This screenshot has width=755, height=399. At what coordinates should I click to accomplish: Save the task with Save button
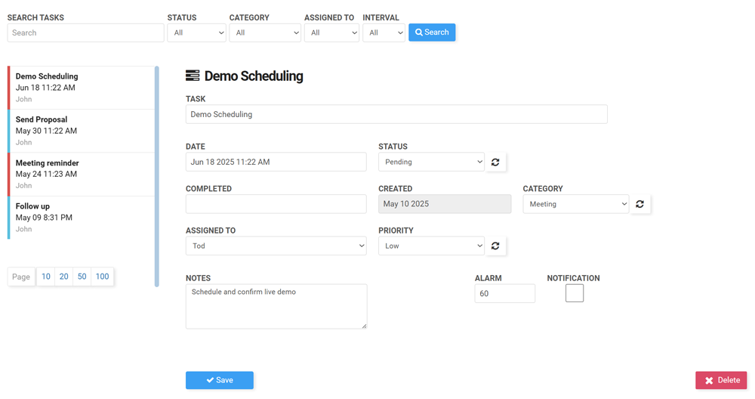tap(220, 380)
